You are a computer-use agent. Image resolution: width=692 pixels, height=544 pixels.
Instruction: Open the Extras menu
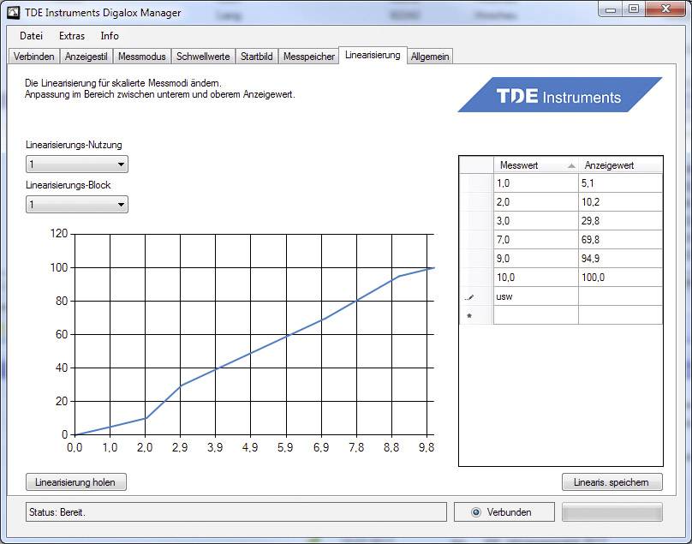point(71,36)
